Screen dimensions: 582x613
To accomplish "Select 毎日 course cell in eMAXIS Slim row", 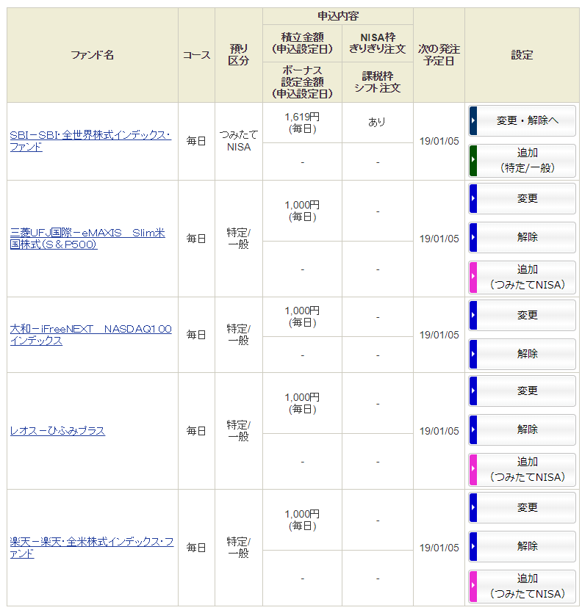I will click(196, 239).
